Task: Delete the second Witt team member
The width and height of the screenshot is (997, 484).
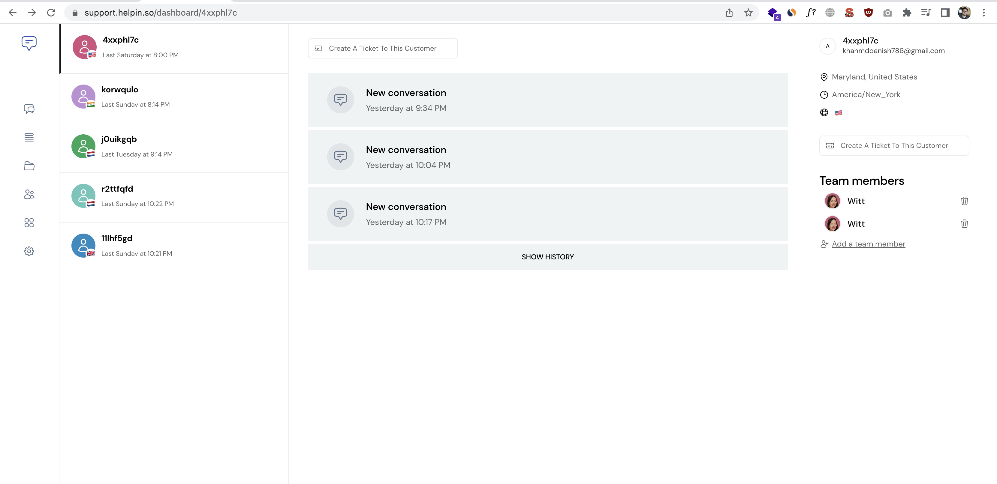Action: (964, 224)
